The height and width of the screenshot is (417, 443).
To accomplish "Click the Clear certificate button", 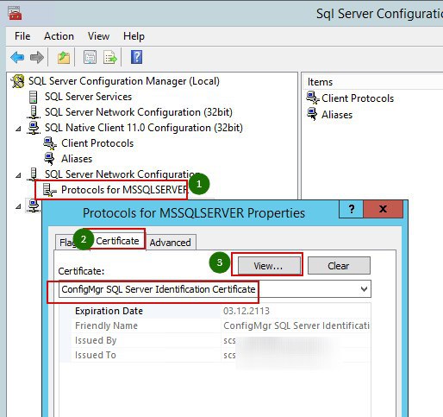I will [339, 266].
